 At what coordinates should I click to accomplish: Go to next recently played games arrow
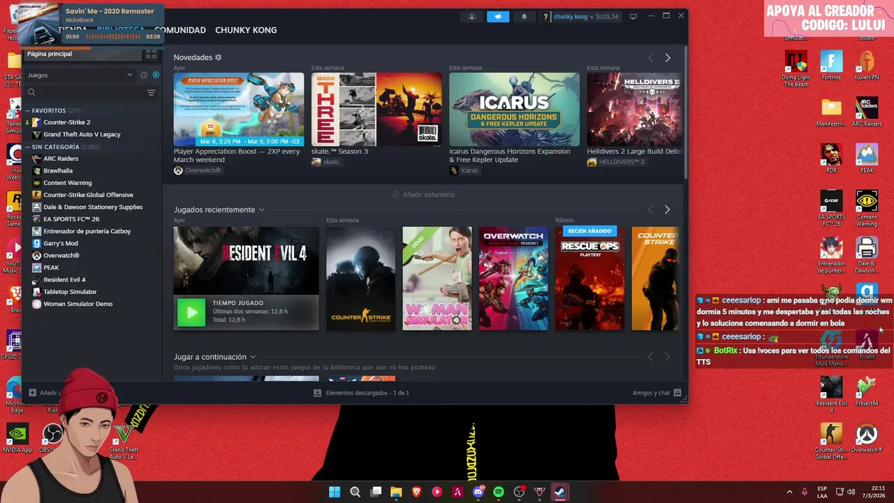pos(667,210)
